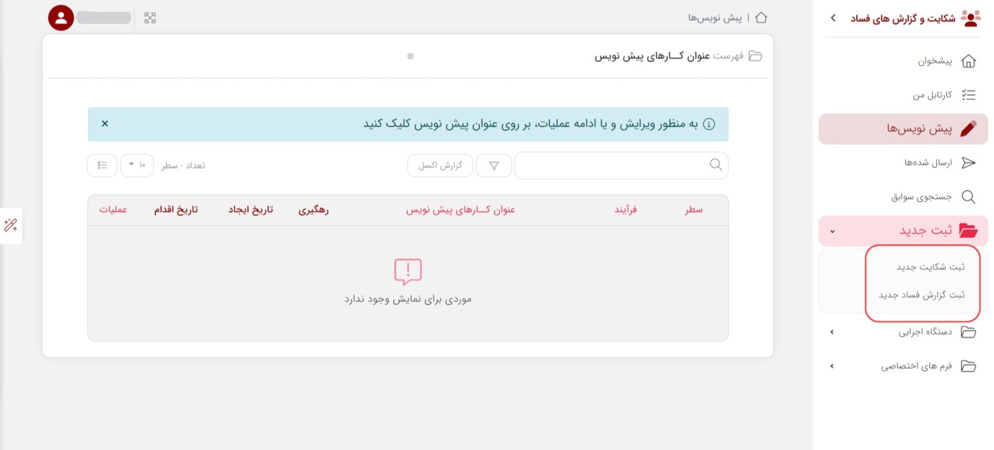Image resolution: width=994 pixels, height=450 pixels.
Task: Open the row count dropdown
Action: (137, 166)
